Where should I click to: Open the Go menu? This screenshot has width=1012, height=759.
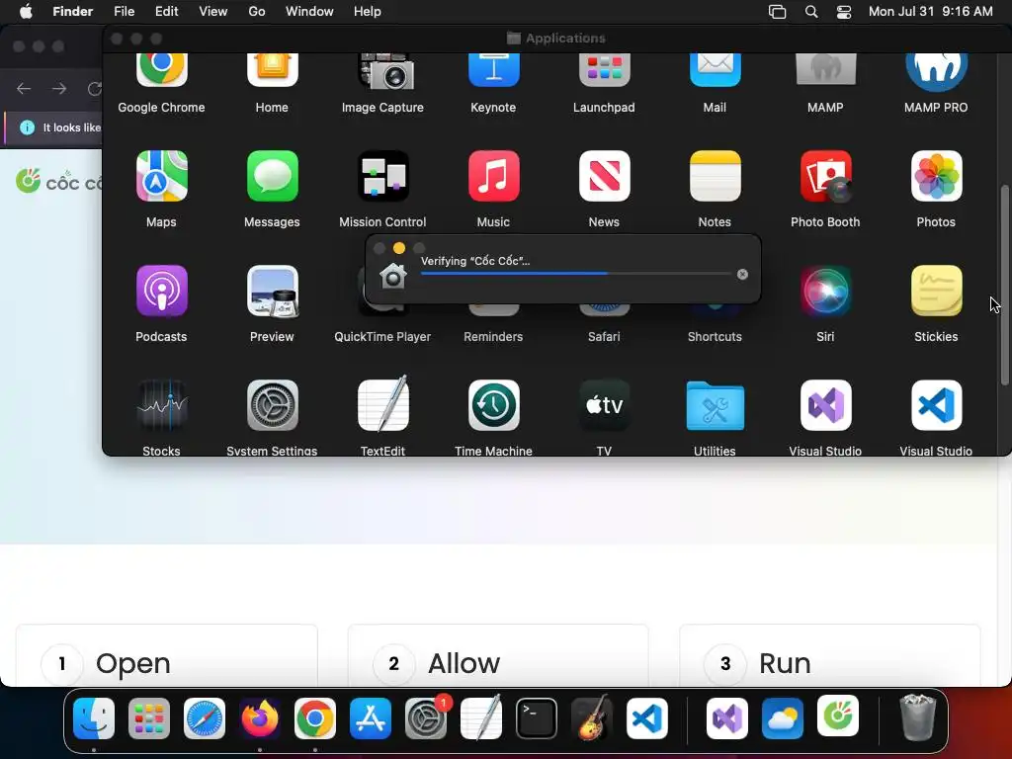point(257,12)
